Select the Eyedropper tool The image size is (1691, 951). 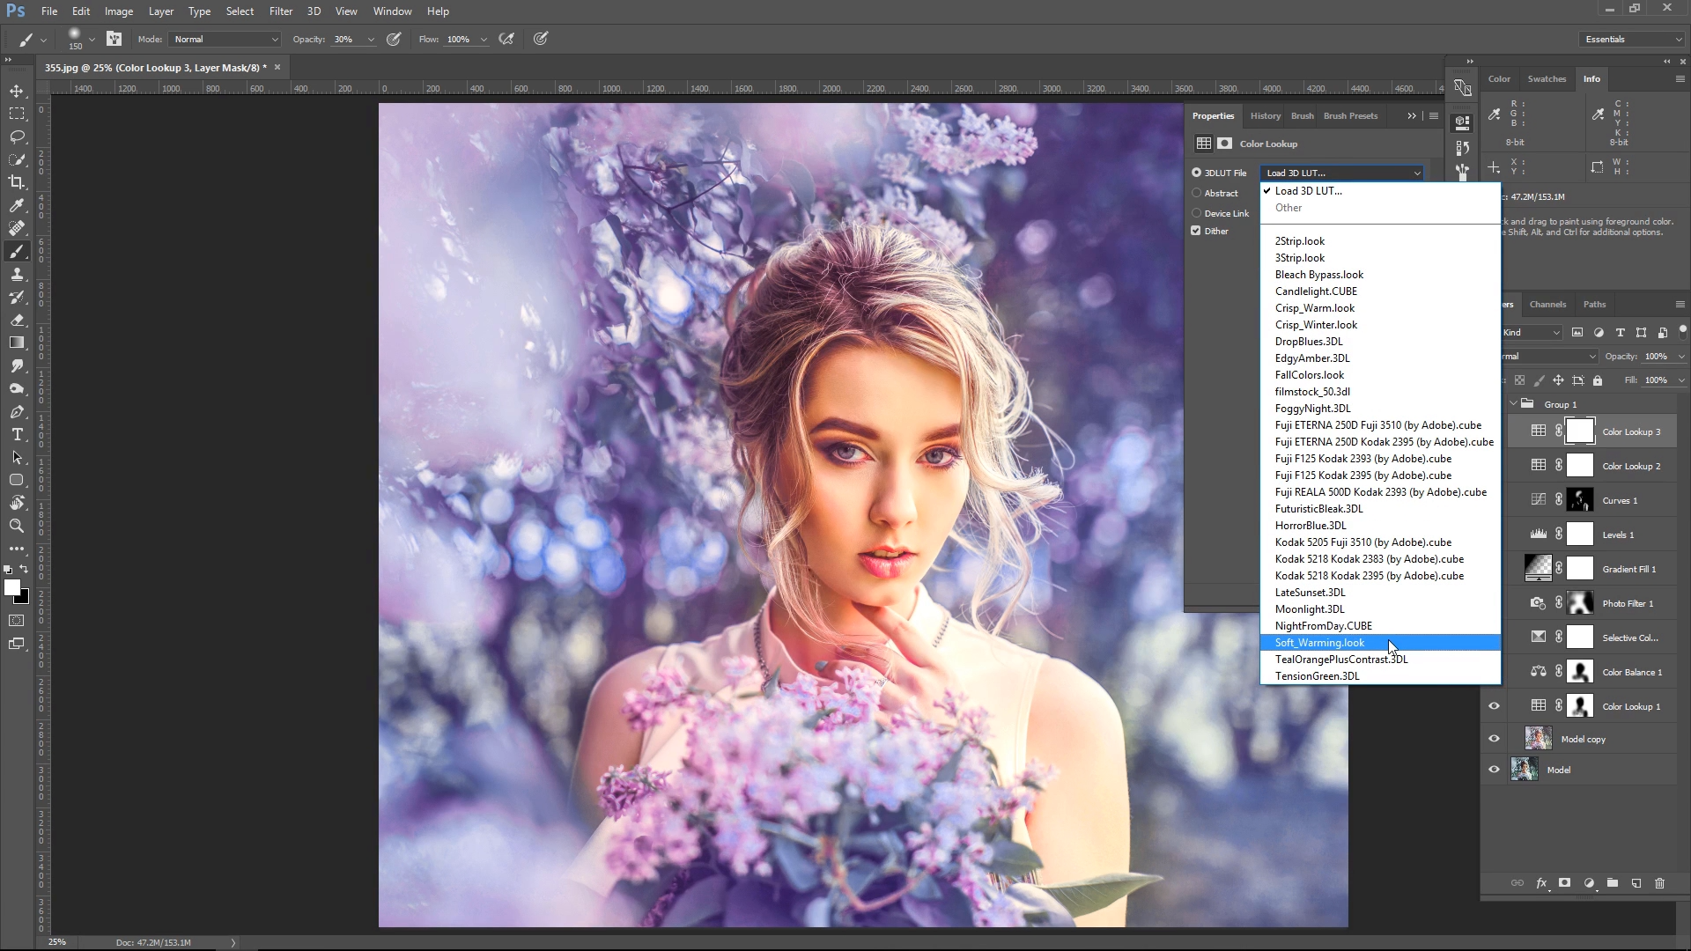pyautogui.click(x=17, y=205)
